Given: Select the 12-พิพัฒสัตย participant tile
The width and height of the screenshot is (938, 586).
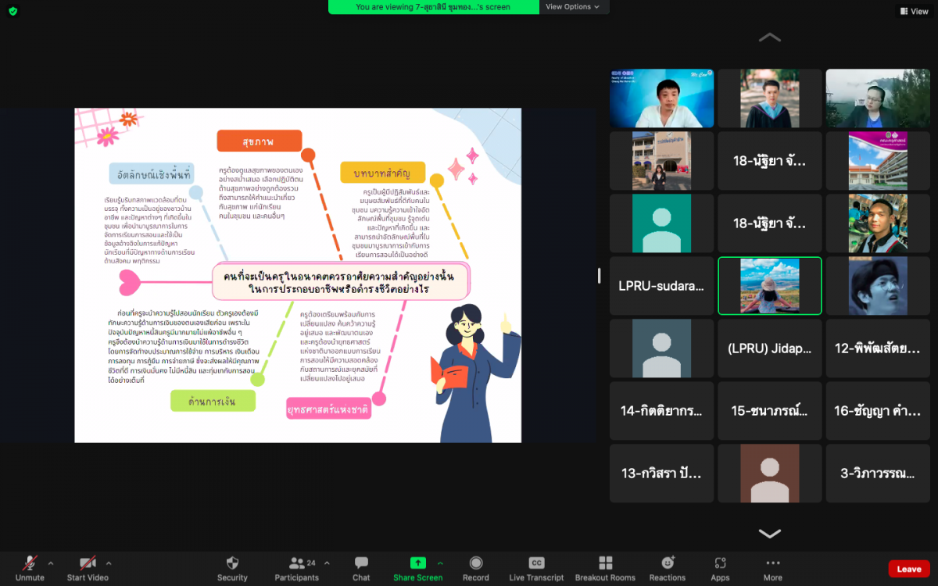Looking at the screenshot, I should pyautogui.click(x=878, y=348).
